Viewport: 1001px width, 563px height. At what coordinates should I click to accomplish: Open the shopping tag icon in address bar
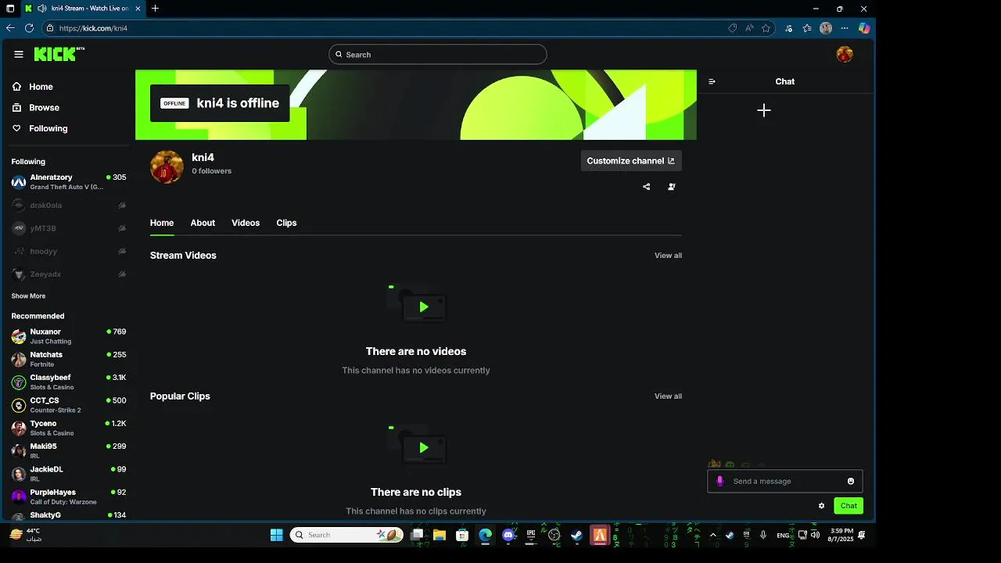pos(732,28)
